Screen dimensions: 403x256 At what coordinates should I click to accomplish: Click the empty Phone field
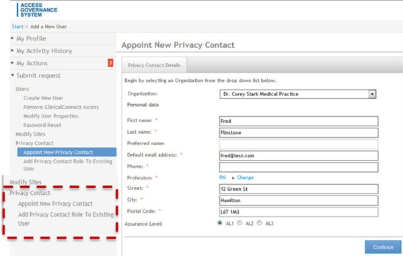tap(299, 167)
